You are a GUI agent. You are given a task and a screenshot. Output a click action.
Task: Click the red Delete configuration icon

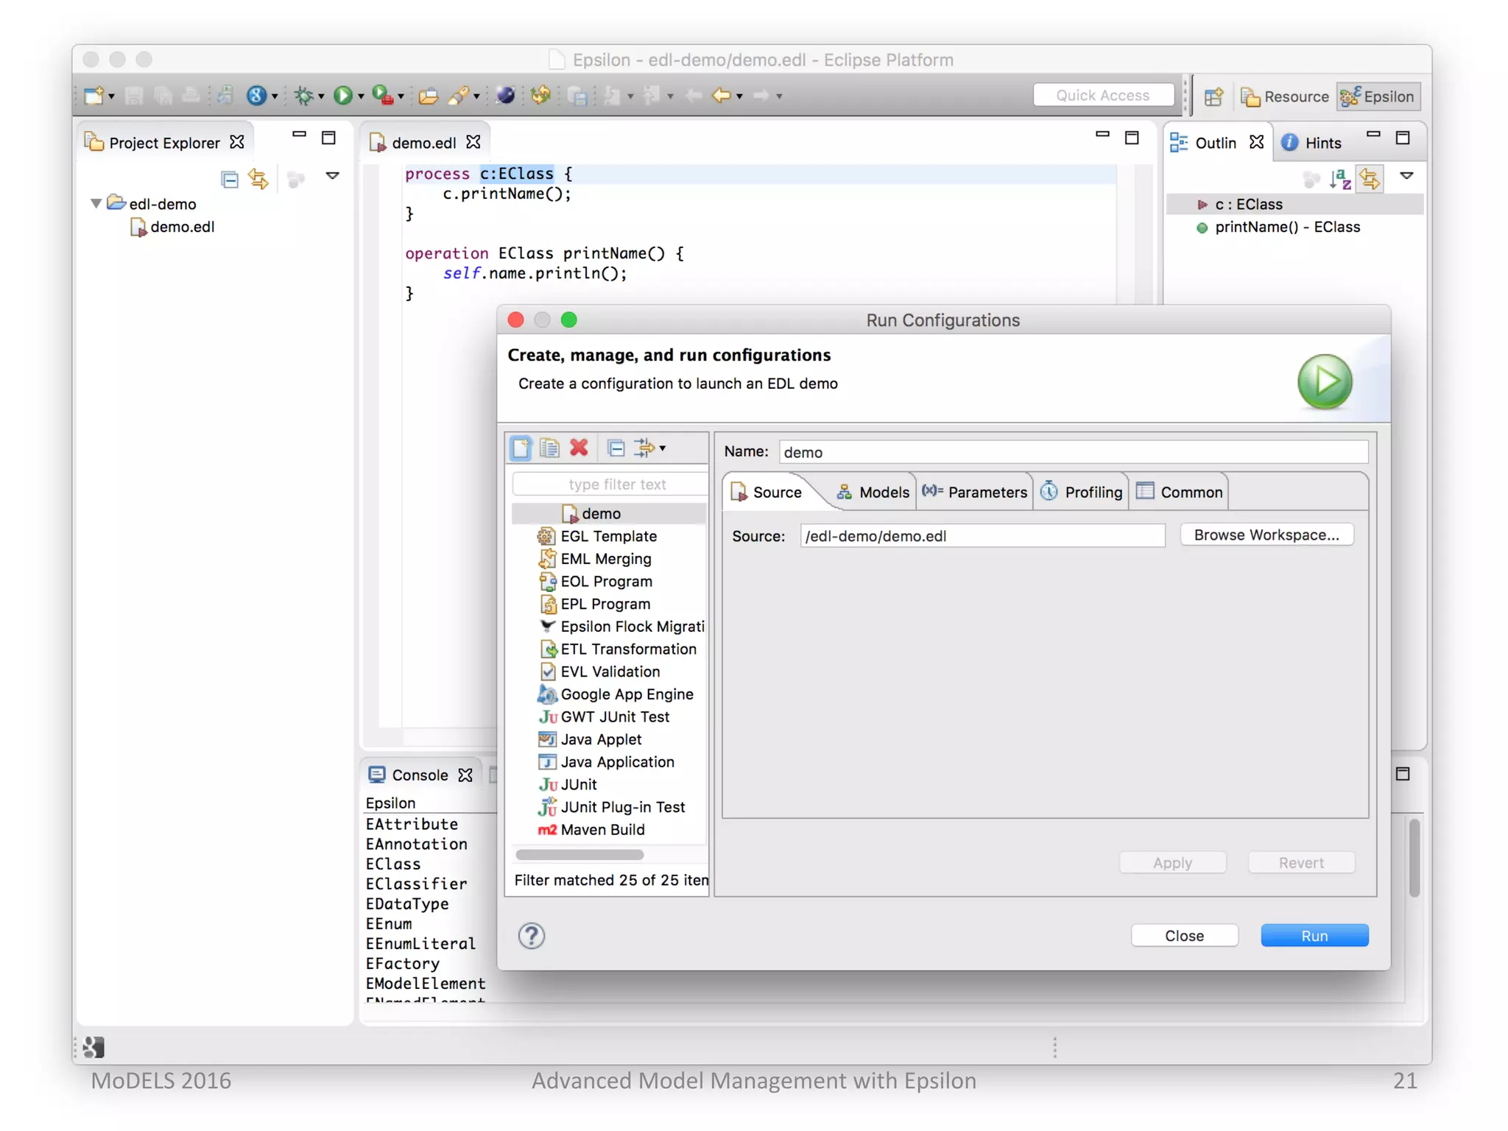point(579,448)
